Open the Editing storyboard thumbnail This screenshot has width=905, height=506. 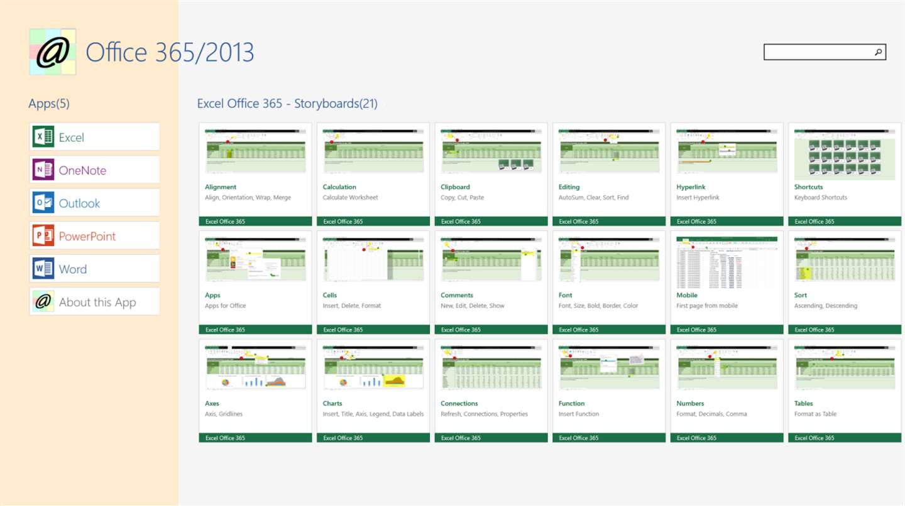coord(609,153)
